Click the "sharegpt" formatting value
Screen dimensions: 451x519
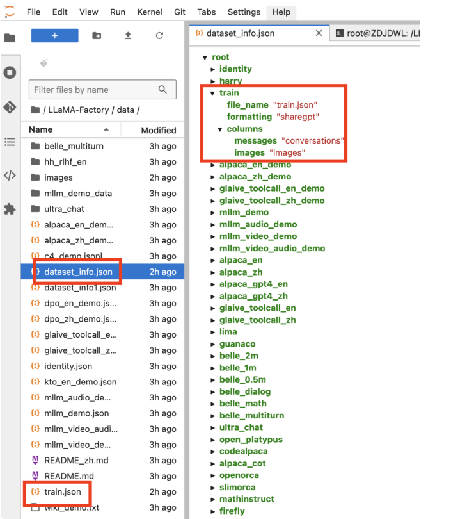[x=297, y=117]
